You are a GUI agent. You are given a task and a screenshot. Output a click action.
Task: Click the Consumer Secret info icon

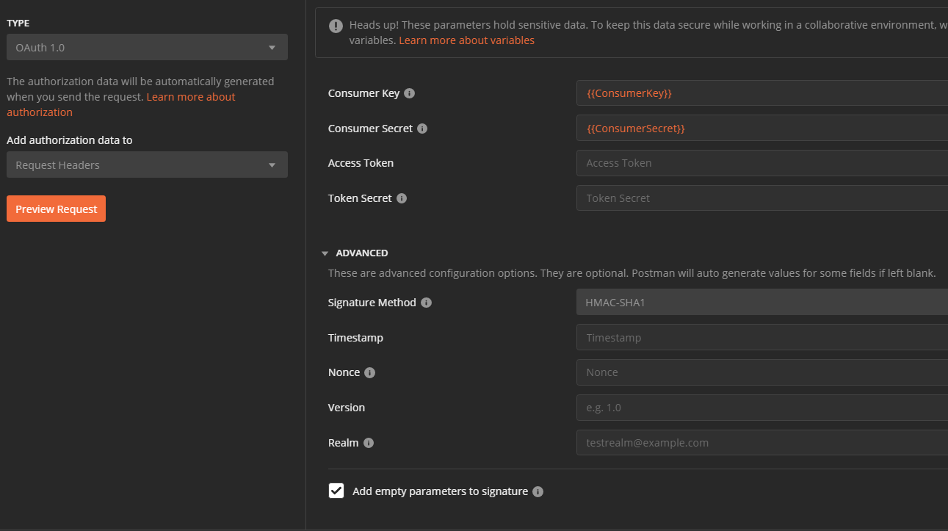tap(422, 128)
